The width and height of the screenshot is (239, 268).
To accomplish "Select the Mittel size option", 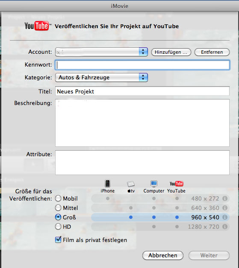I will click(x=58, y=208).
